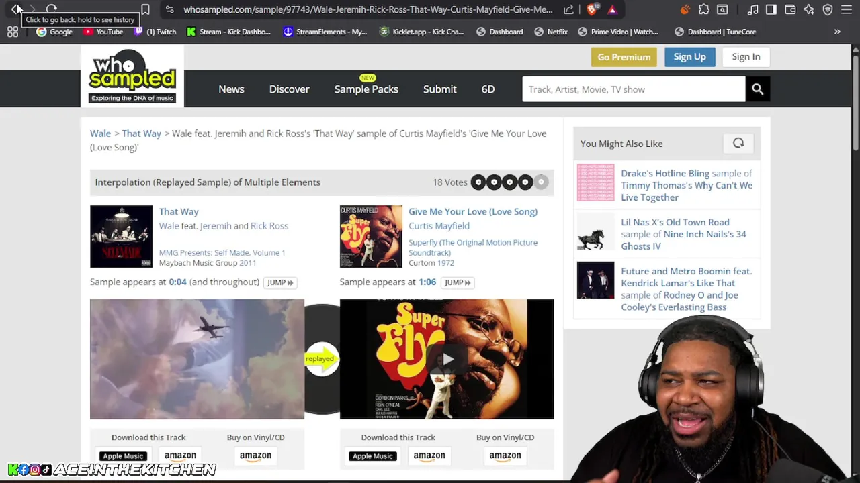Image resolution: width=860 pixels, height=483 pixels.
Task: Open the apps grid icon in bookmarks bar
Action: [x=13, y=32]
